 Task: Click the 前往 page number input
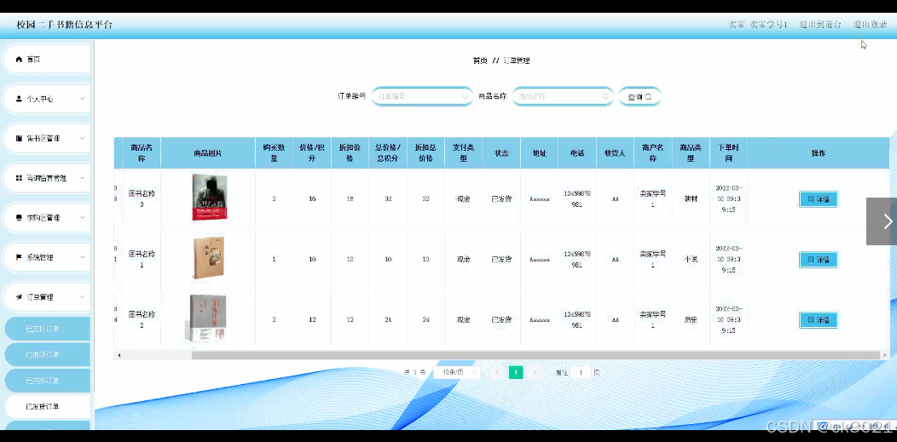(x=581, y=372)
